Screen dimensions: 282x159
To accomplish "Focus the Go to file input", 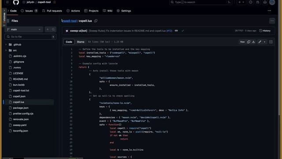I will (30, 37).
